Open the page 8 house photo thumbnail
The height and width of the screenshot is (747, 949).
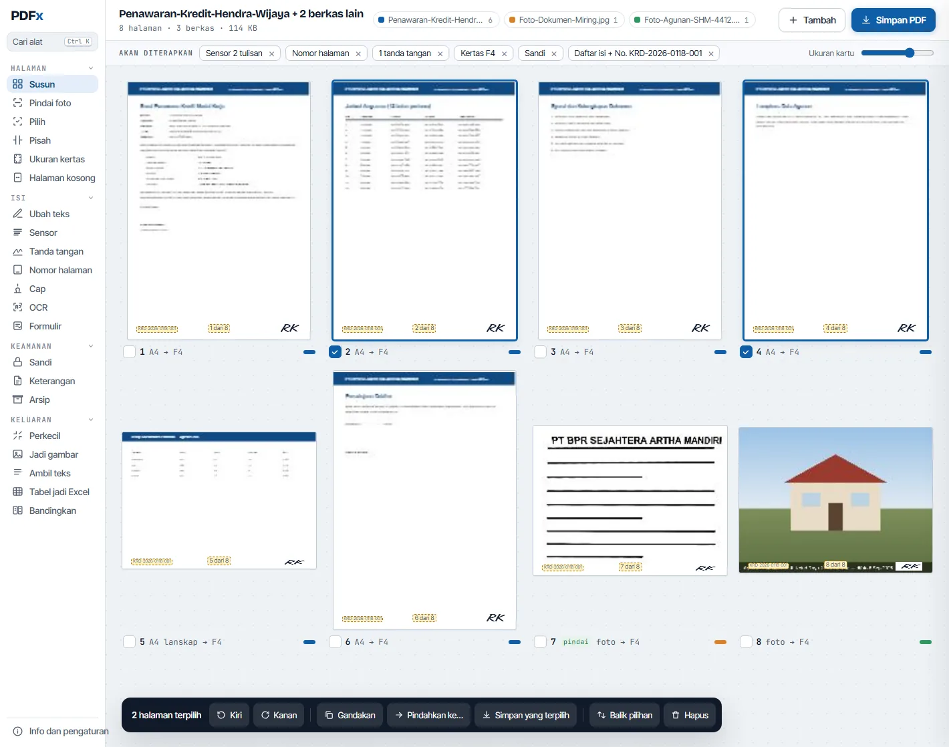pyautogui.click(x=835, y=500)
